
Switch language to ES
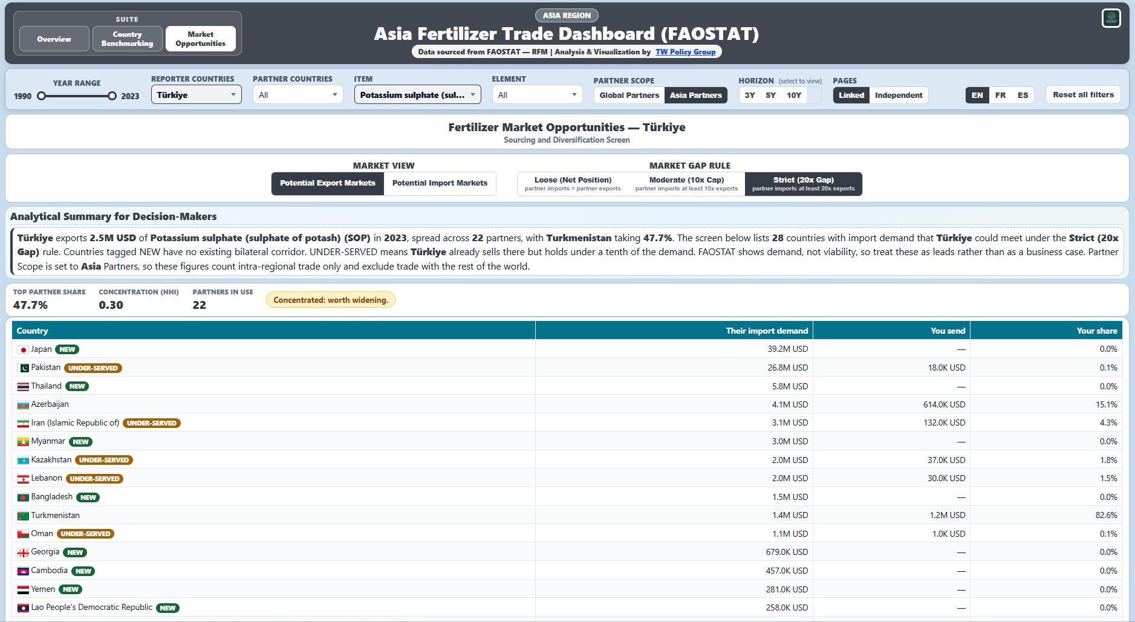[x=1023, y=96]
